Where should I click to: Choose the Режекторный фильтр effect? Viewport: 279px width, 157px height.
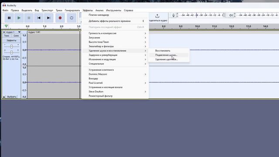click(115, 96)
